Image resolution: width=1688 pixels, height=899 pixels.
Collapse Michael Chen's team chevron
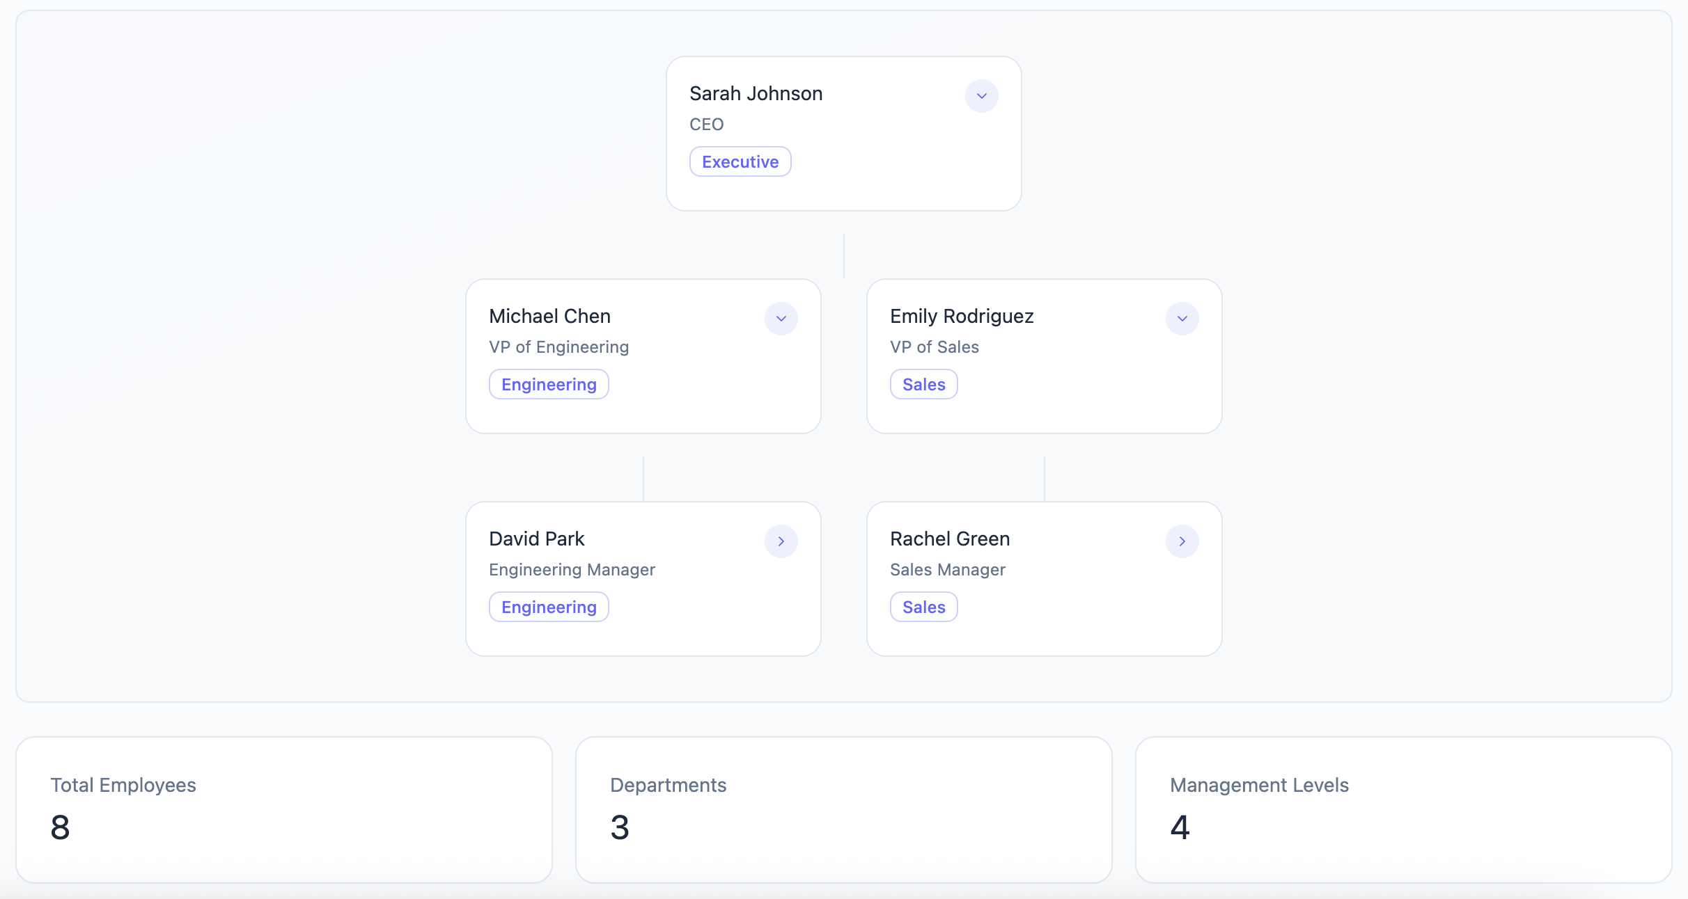tap(781, 319)
